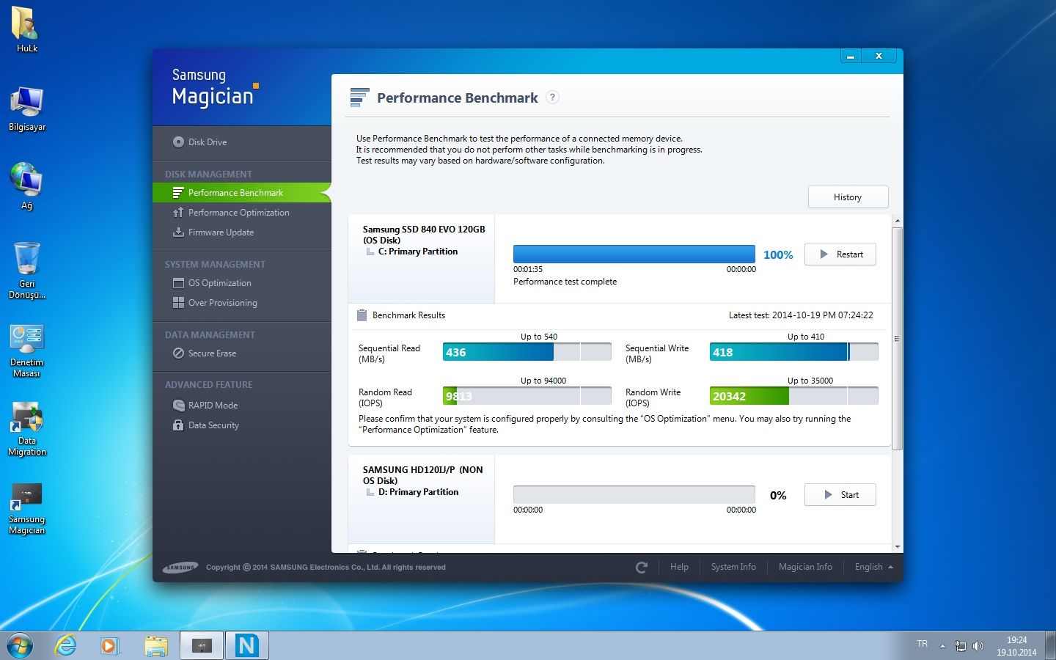Select the Bilgisayar desktop icon

(26, 109)
